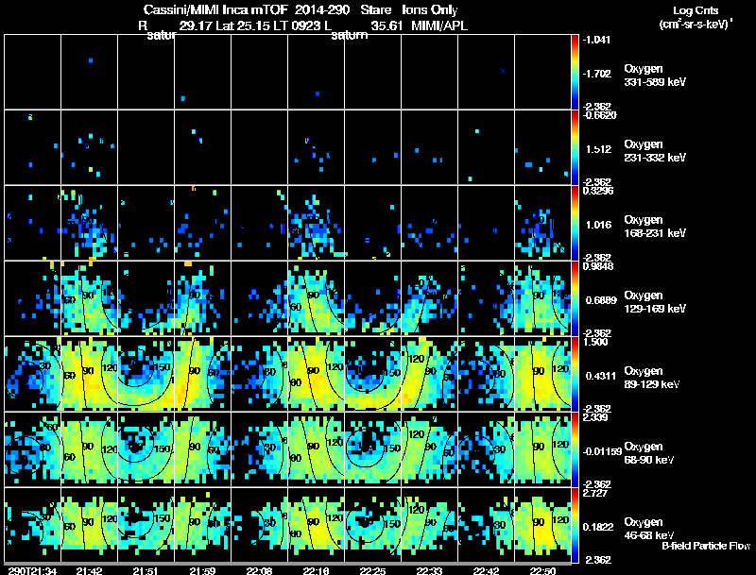Click the 'Oxygen 168-231 keV' row label
Image resolution: width=756 pixels, height=575 pixels.
click(655, 227)
